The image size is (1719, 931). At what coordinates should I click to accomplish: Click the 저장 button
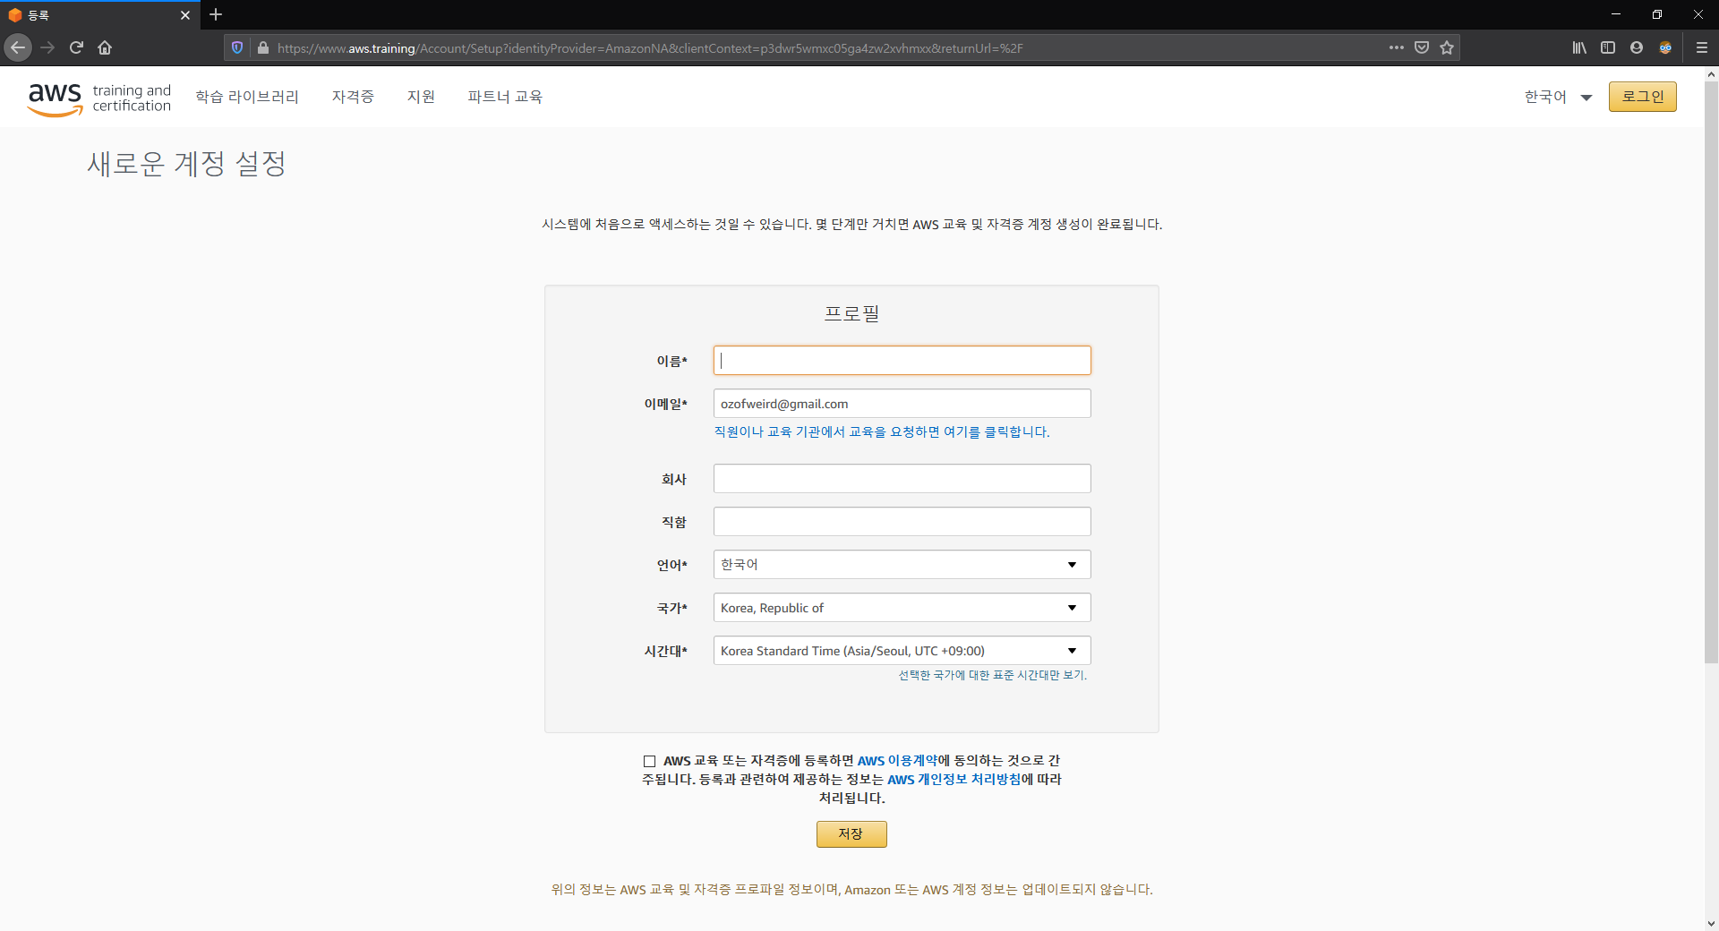point(851,834)
